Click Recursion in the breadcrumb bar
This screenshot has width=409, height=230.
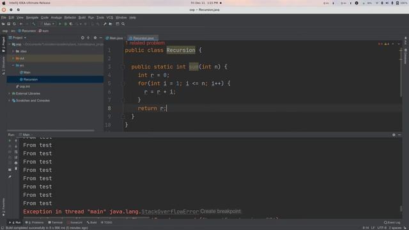point(27,31)
